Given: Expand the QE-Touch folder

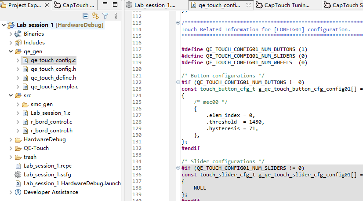Looking at the screenshot, I should point(11,148).
